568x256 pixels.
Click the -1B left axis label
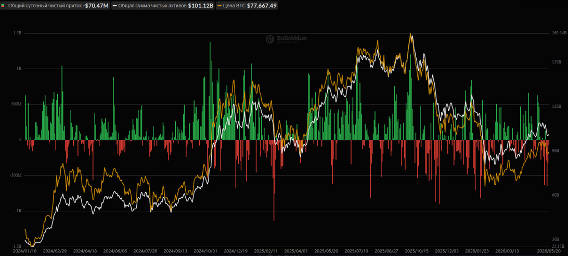click(18, 211)
